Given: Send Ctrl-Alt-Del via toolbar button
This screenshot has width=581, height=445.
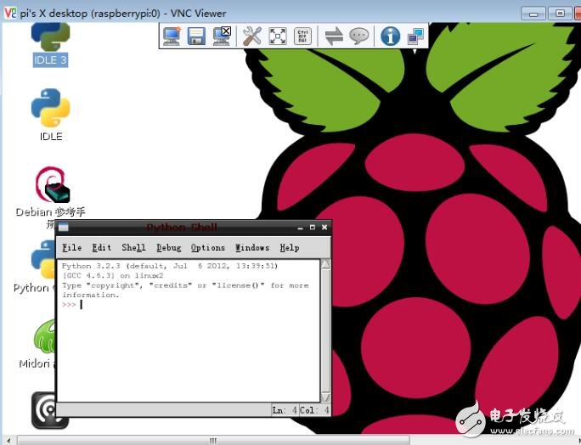Looking at the screenshot, I should 302,36.
